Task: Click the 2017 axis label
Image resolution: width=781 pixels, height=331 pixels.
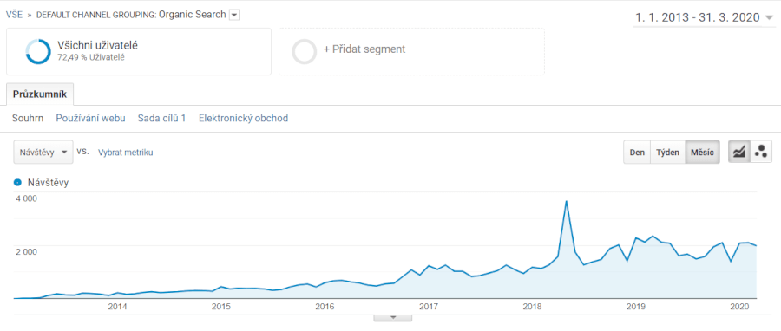Action: pos(429,306)
